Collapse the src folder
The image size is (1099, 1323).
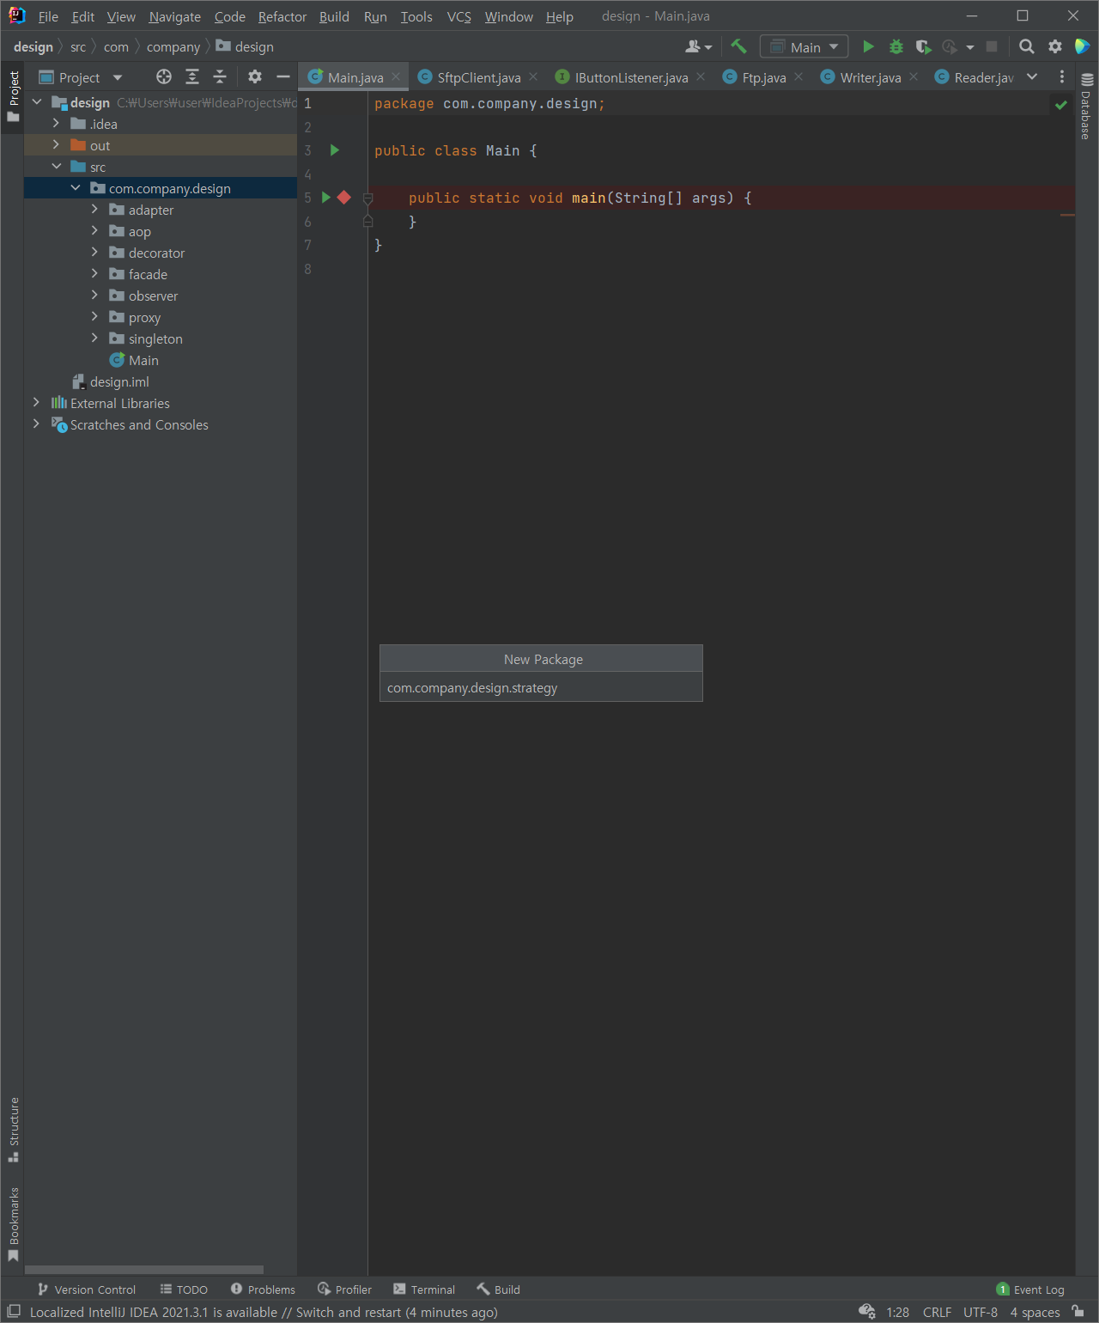point(56,167)
